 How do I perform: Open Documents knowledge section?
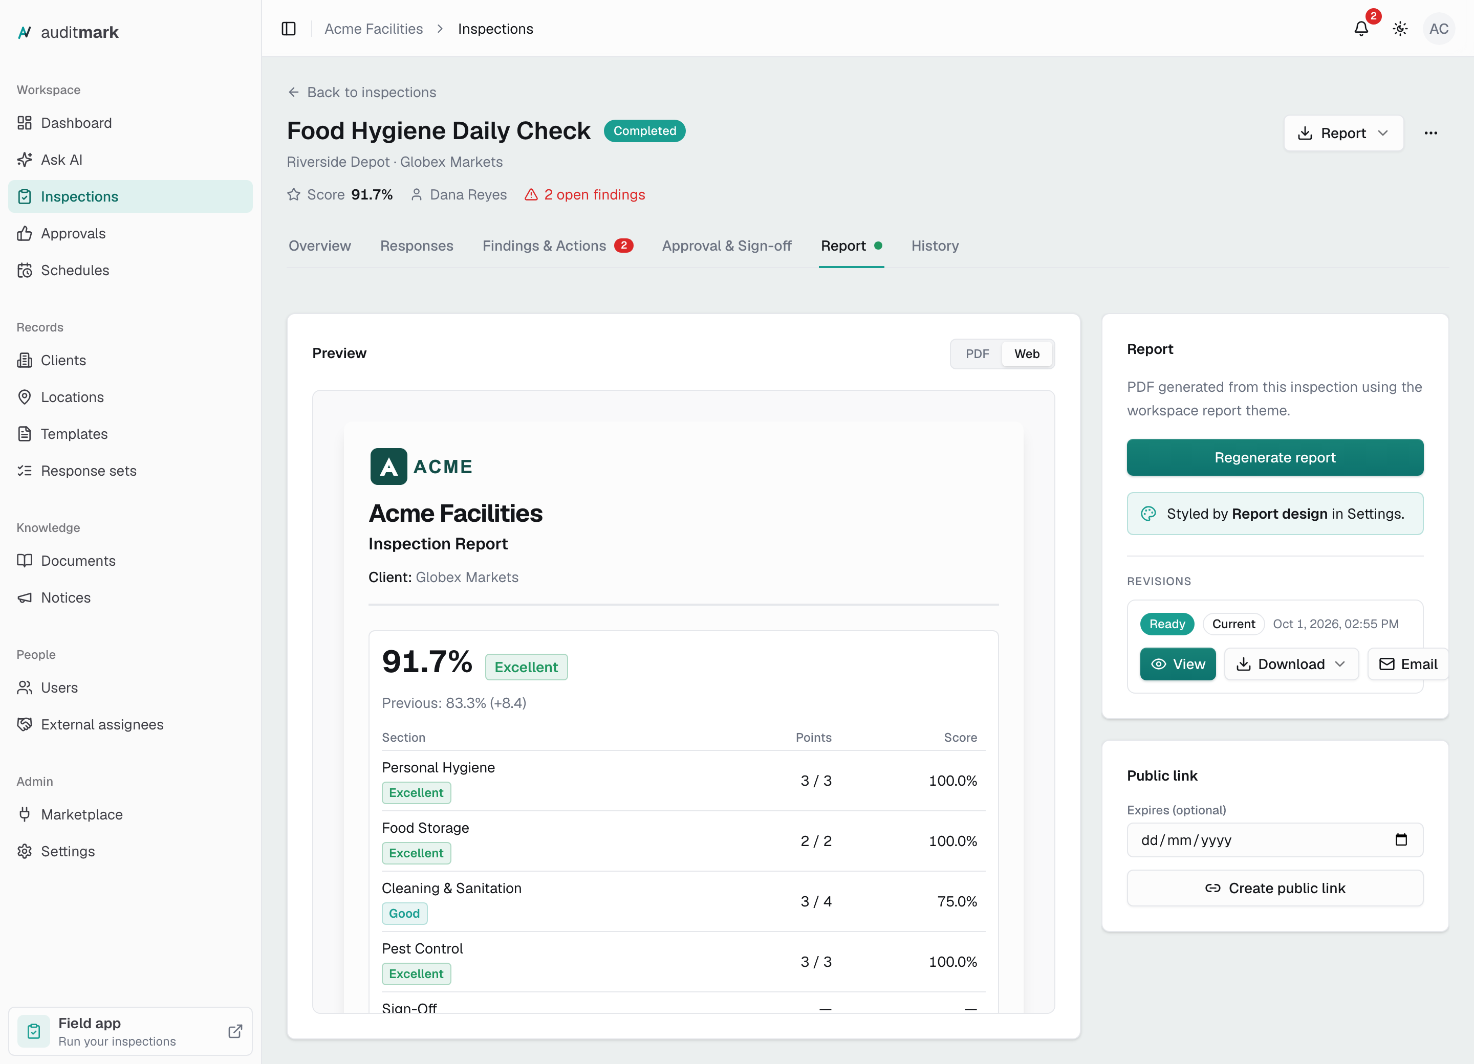tap(130, 561)
